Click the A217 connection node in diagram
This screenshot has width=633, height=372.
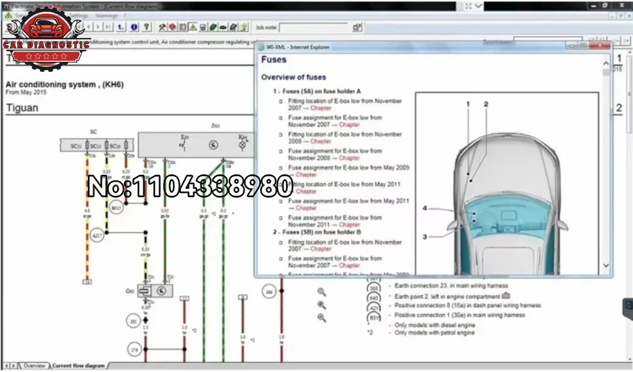point(97,236)
